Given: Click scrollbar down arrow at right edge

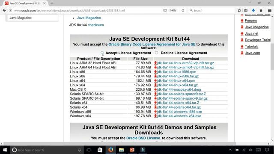Looking at the screenshot, I should click(272, 140).
